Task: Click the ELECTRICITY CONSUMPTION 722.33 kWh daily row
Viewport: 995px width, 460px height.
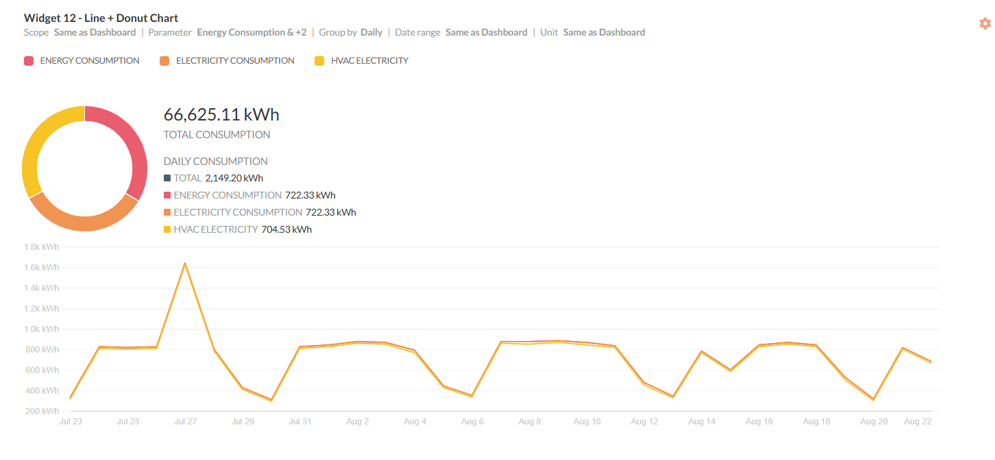Action: point(260,212)
